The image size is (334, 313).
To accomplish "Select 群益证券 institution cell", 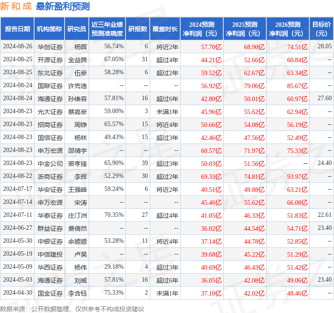I will click(50, 228).
